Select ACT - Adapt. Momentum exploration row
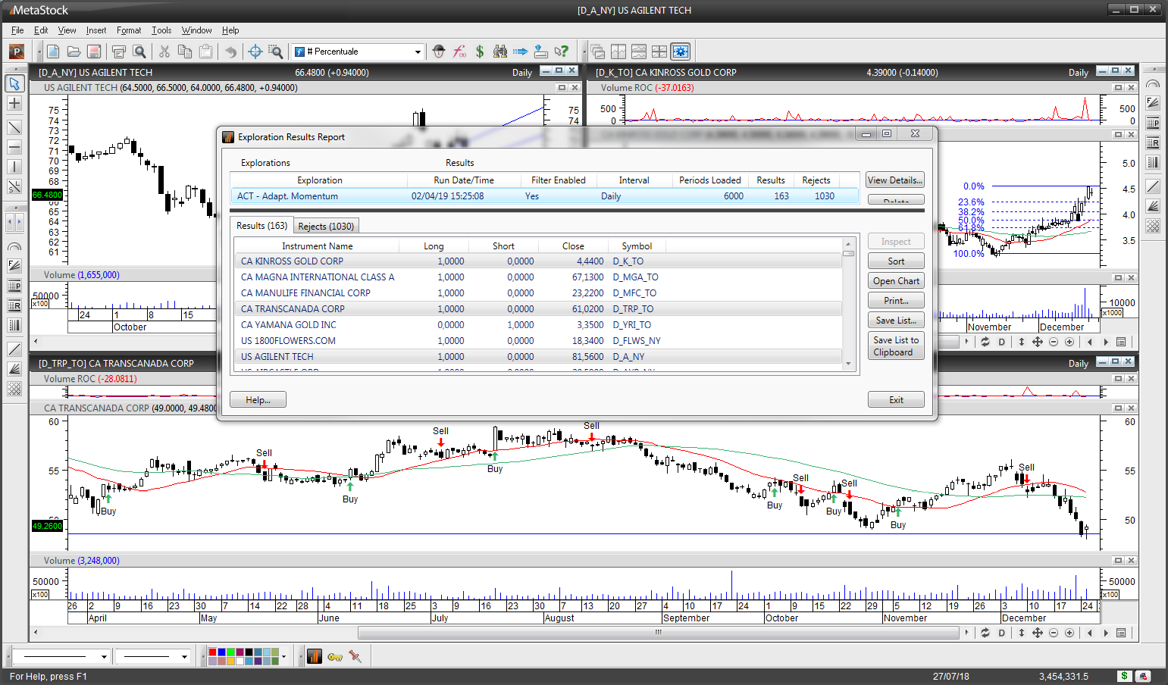 click(544, 196)
